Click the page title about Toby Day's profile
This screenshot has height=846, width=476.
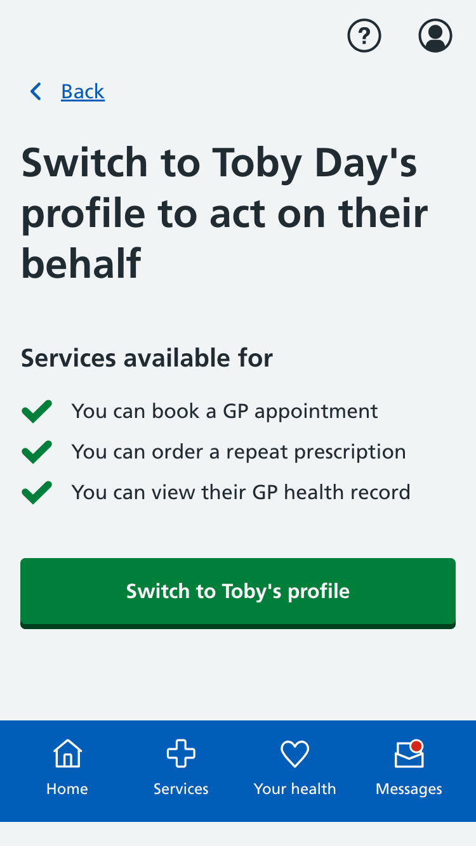[x=223, y=212]
